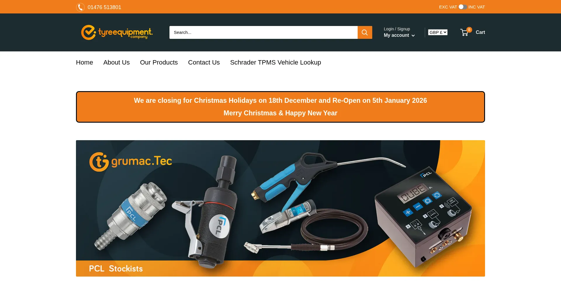Open the GBP £ currency dropdown
The height and width of the screenshot is (290, 561).
[x=438, y=32]
